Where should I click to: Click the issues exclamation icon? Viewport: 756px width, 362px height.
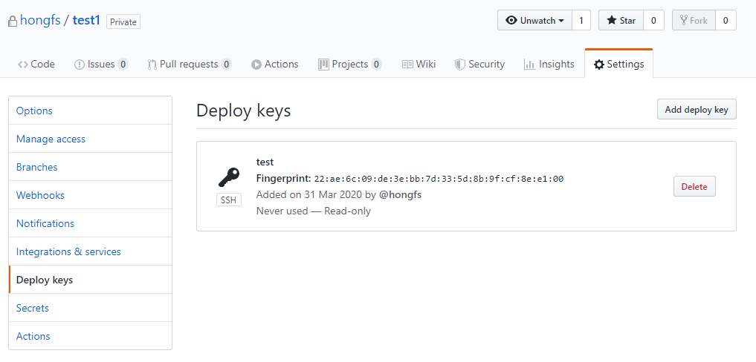click(x=79, y=65)
